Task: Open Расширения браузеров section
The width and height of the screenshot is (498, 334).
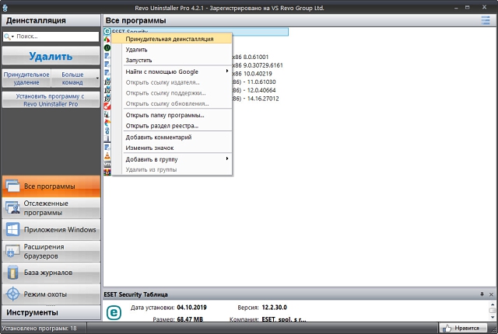Action: [51, 251]
